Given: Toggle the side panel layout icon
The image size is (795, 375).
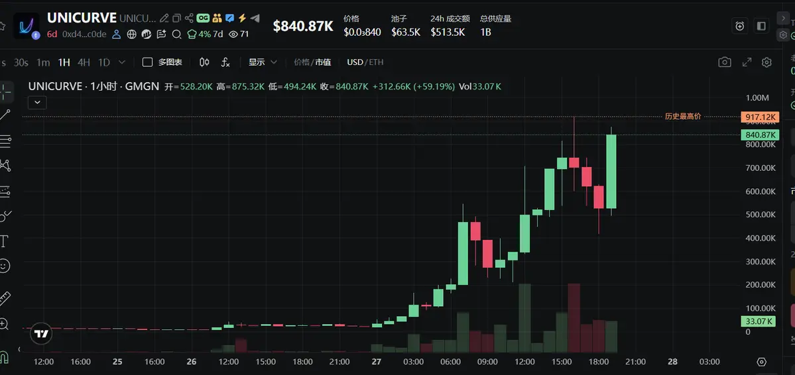Looking at the screenshot, I should [761, 27].
